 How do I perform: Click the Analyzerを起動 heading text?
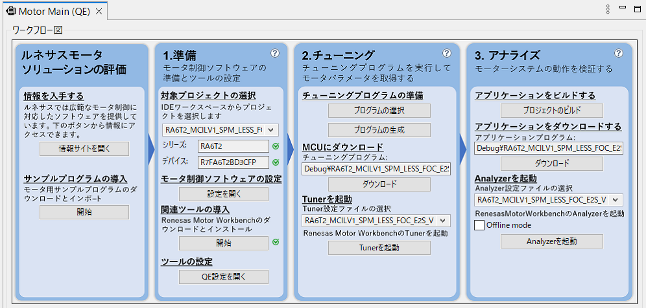[505, 179]
